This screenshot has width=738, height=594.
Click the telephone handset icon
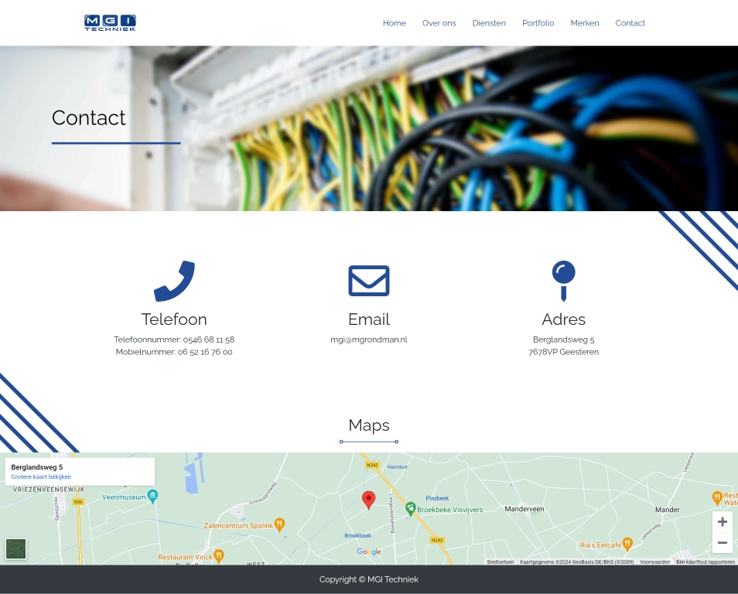[x=174, y=281]
